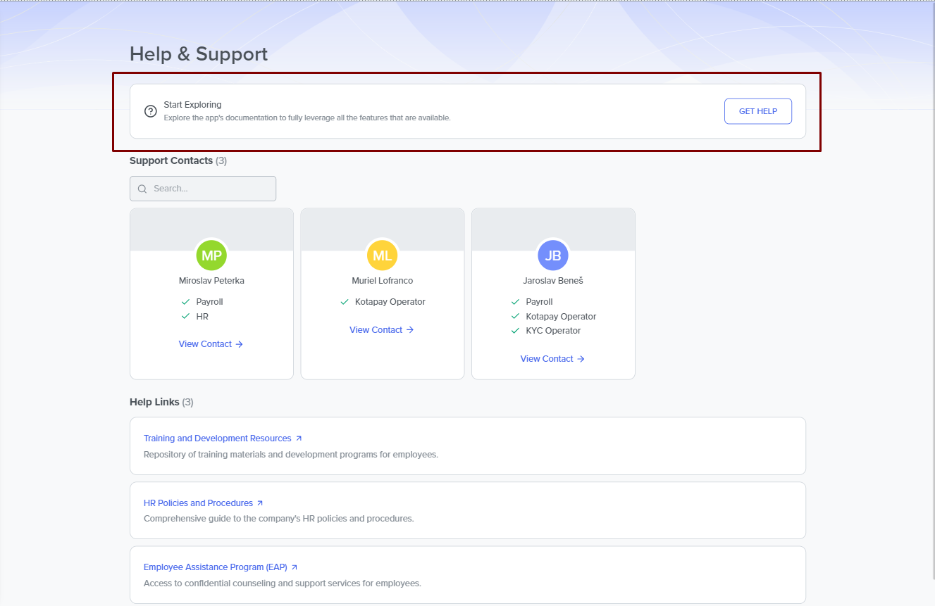Open View Contact for Miroslav Peterka
This screenshot has height=606, width=935.
(x=211, y=344)
